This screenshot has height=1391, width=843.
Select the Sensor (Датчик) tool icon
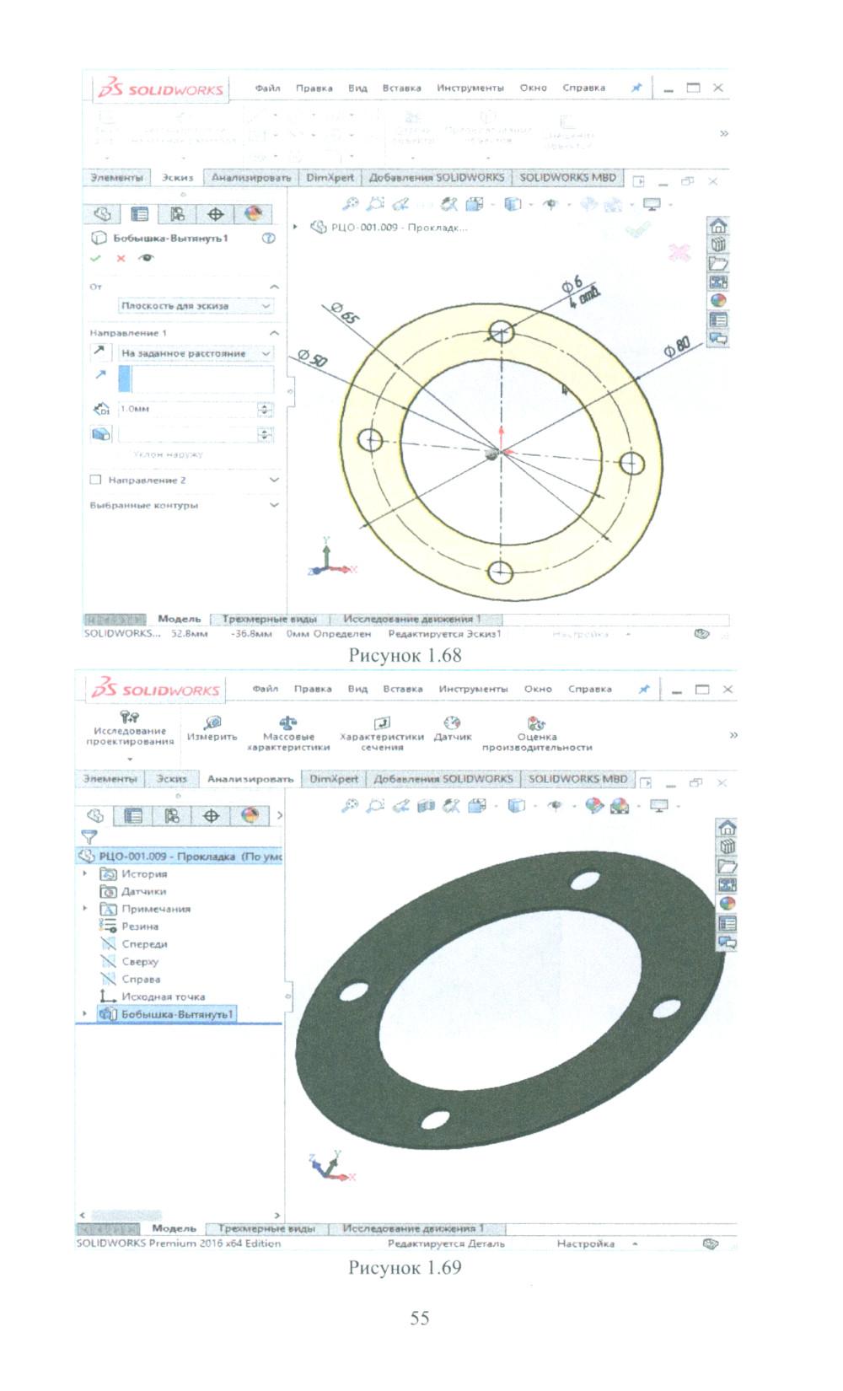(453, 723)
